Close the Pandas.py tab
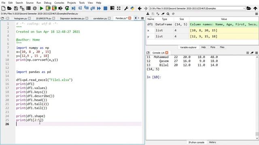 (130, 18)
